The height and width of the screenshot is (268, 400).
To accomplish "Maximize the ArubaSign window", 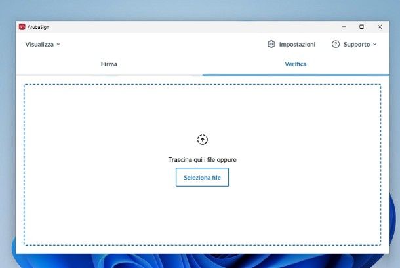I will click(361, 27).
